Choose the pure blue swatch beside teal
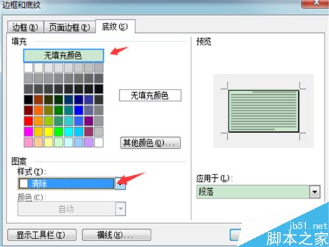 click(x=79, y=110)
